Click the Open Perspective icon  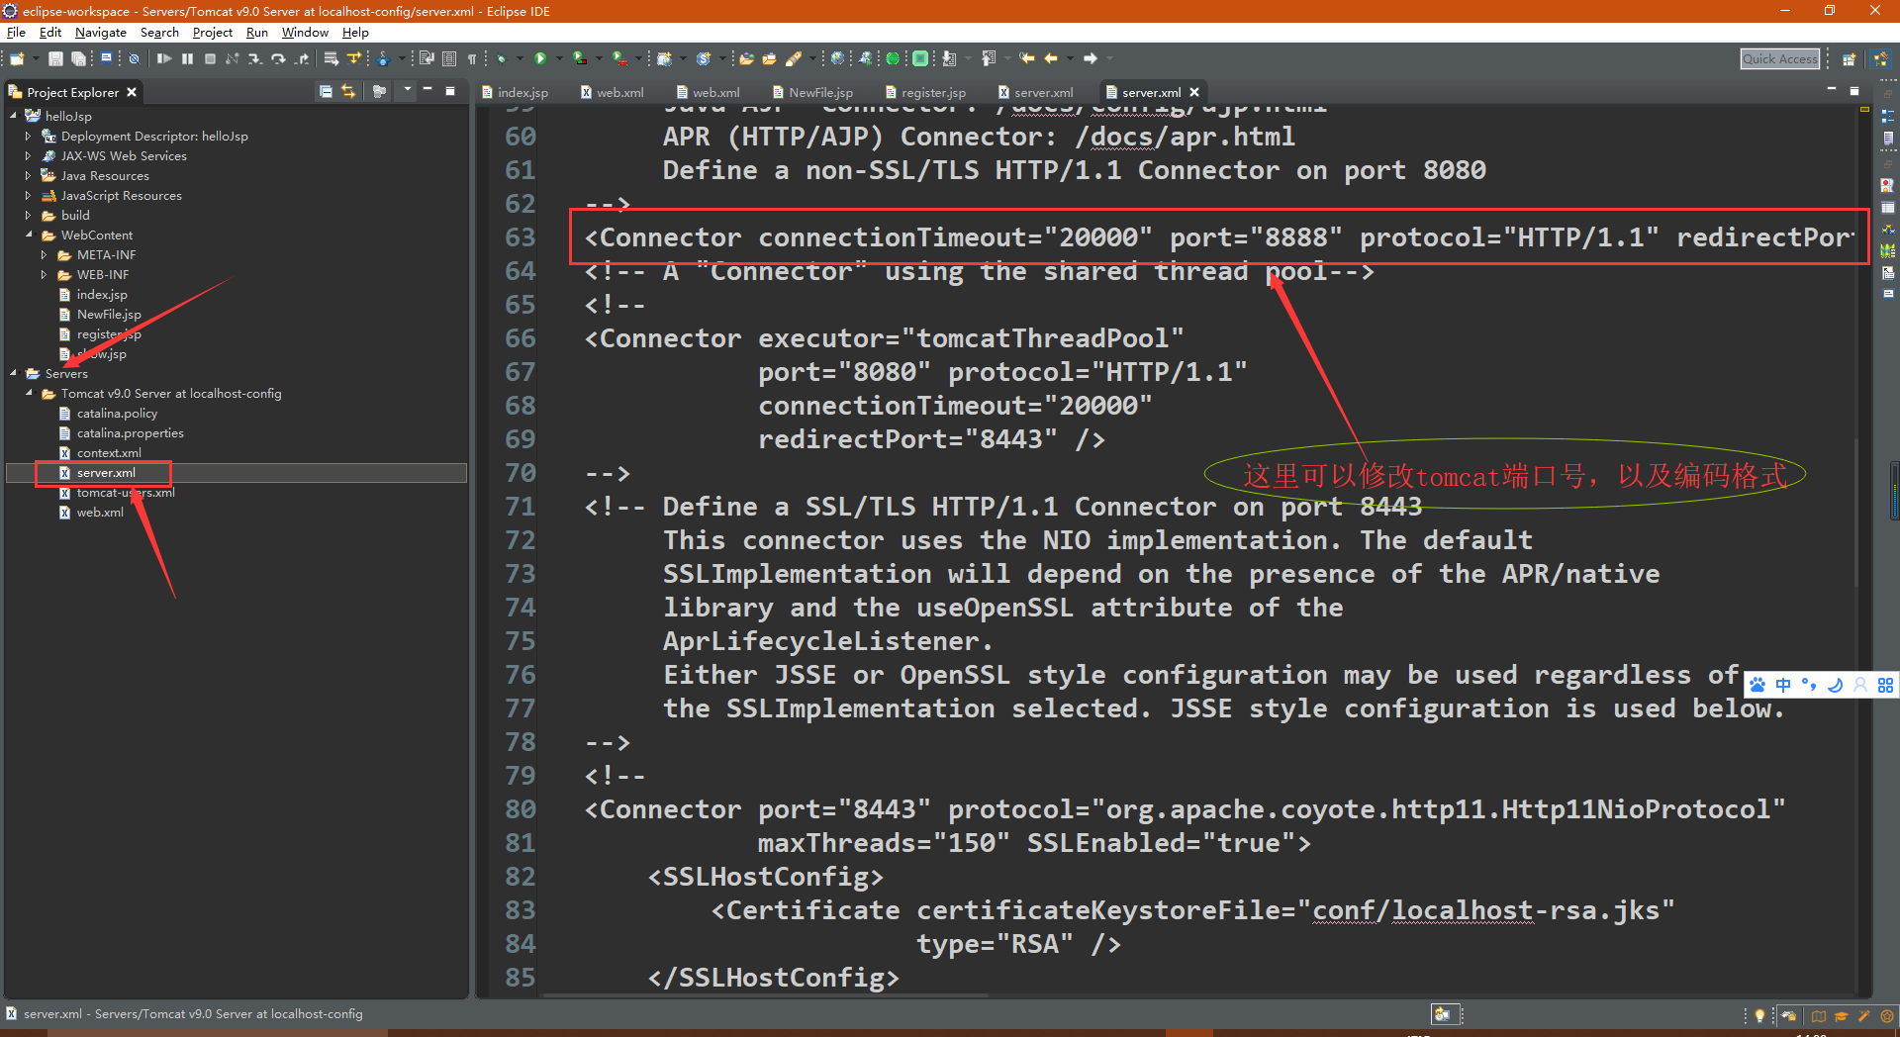click(x=1848, y=59)
